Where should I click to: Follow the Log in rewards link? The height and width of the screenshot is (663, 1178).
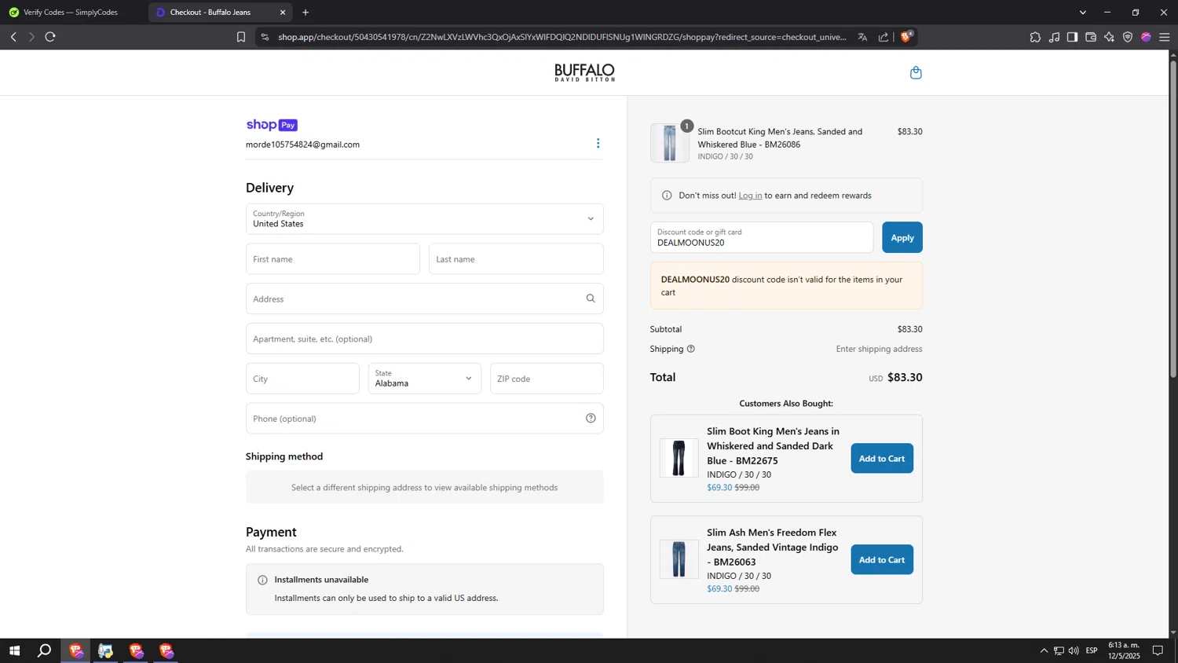click(x=750, y=196)
